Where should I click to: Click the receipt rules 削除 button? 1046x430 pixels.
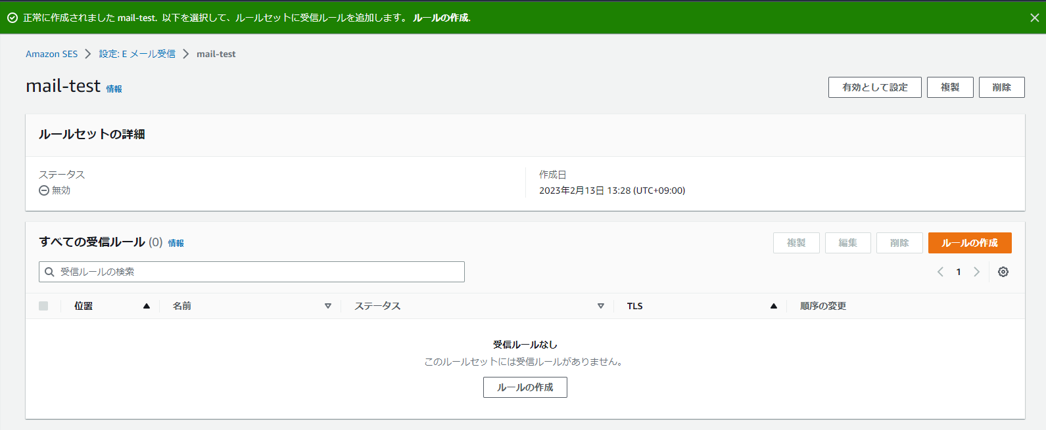[899, 243]
